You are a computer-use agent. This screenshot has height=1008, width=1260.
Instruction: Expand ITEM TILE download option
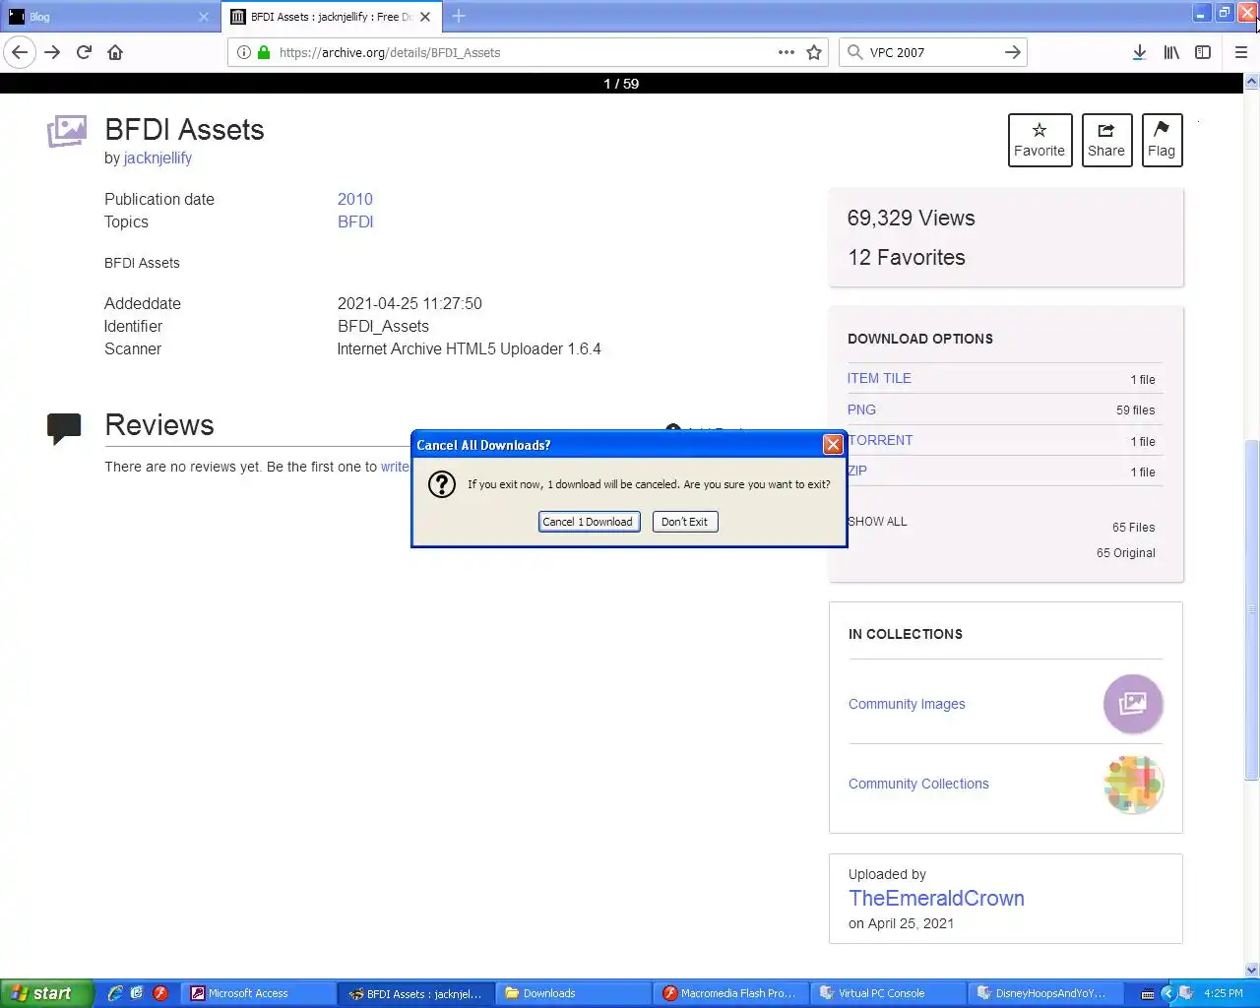coord(879,378)
